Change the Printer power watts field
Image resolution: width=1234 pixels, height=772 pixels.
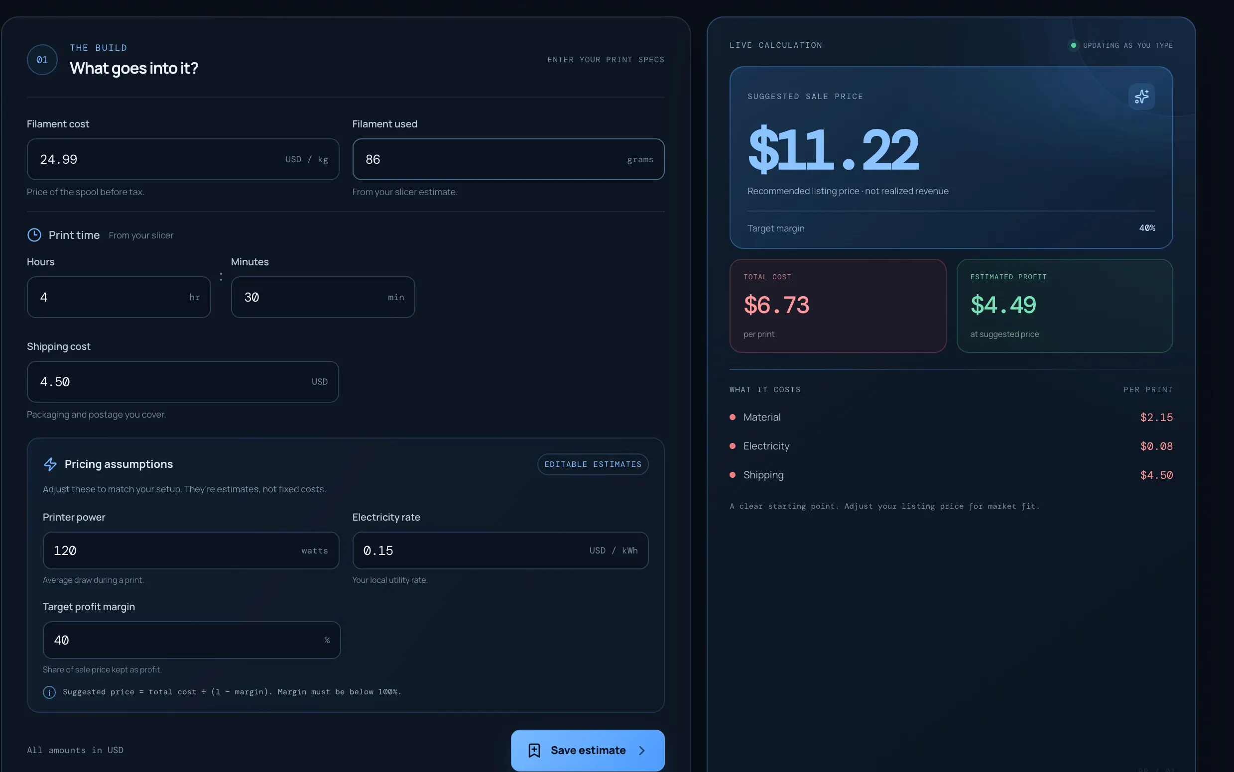pyautogui.click(x=191, y=551)
